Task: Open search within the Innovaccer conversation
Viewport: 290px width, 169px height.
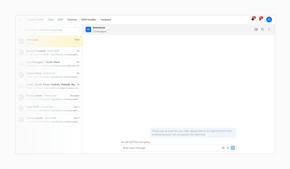Action: coord(263,29)
